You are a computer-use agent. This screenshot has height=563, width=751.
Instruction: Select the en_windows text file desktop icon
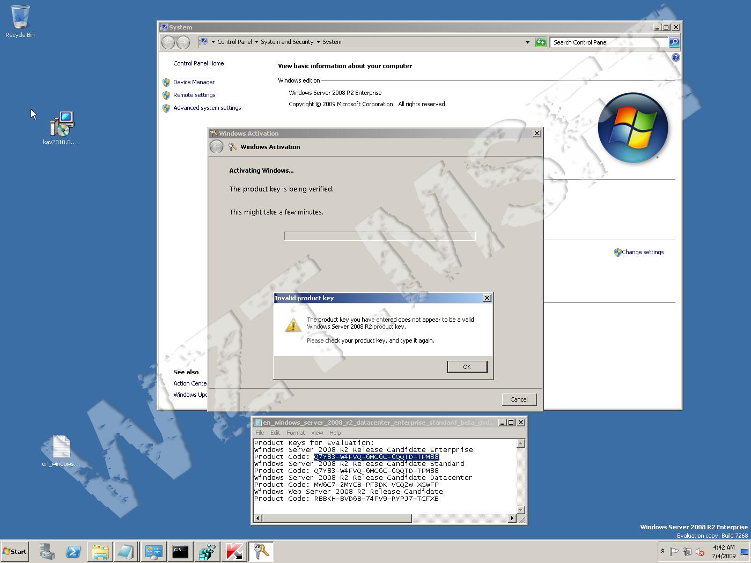click(61, 451)
